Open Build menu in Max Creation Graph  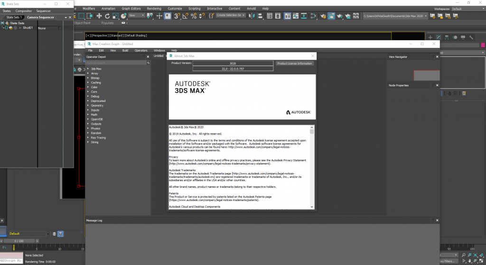[x=125, y=50]
